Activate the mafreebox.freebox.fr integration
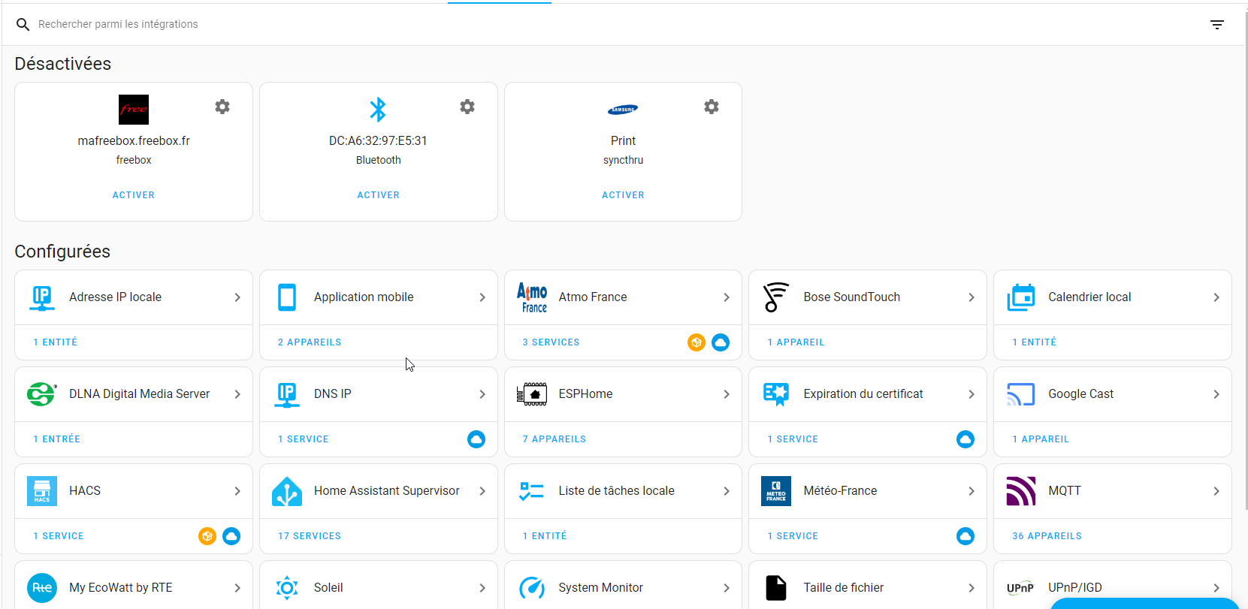Viewport: 1248px width, 609px height. (x=134, y=195)
